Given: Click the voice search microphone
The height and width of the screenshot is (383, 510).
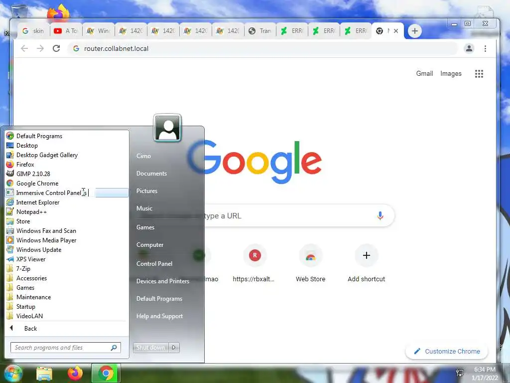Looking at the screenshot, I should [380, 215].
